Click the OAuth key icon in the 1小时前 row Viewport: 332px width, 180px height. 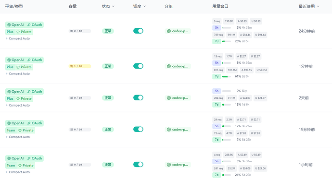(29, 158)
